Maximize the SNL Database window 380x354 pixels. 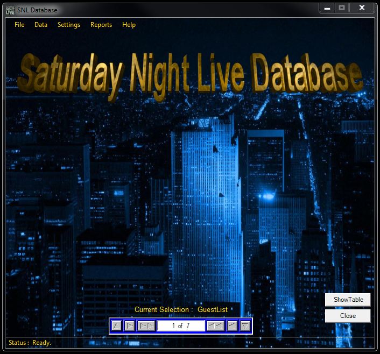[341, 8]
